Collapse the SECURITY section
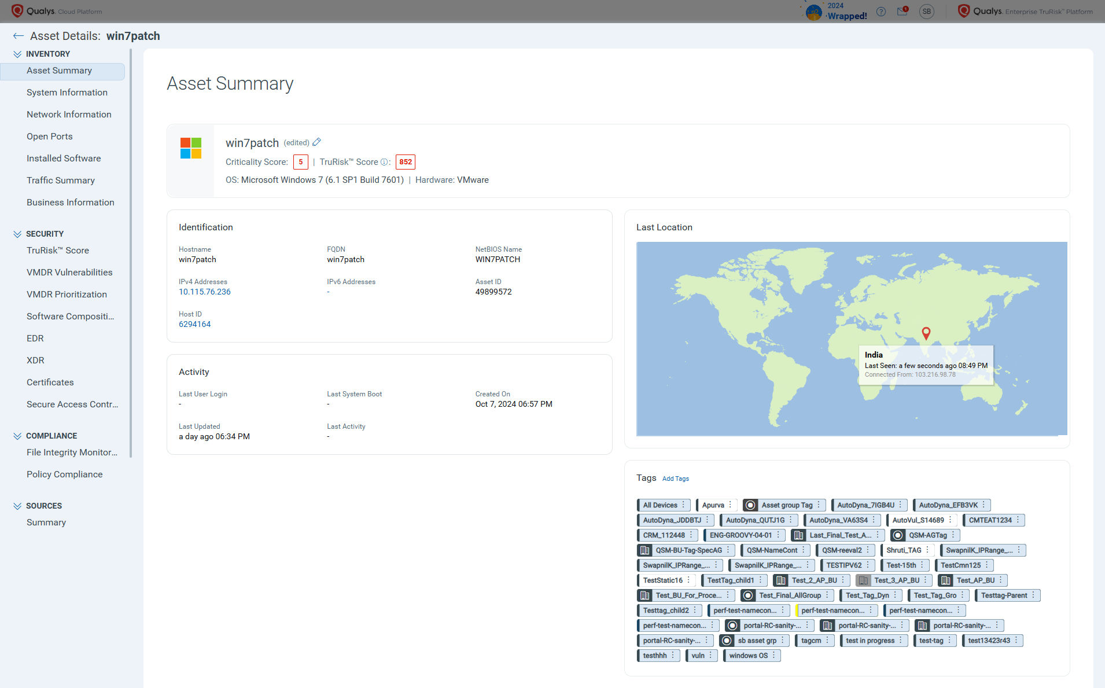 pos(17,234)
